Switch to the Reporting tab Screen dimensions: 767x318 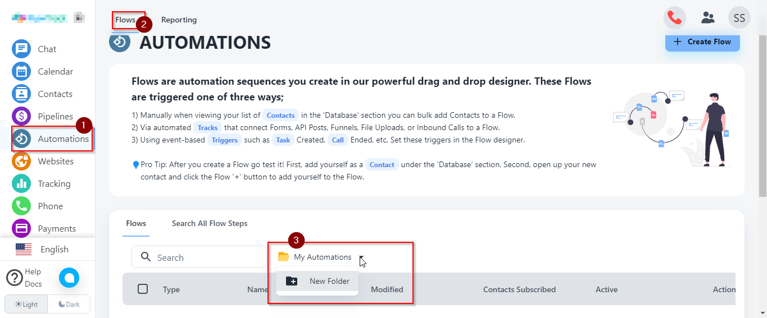pos(179,20)
